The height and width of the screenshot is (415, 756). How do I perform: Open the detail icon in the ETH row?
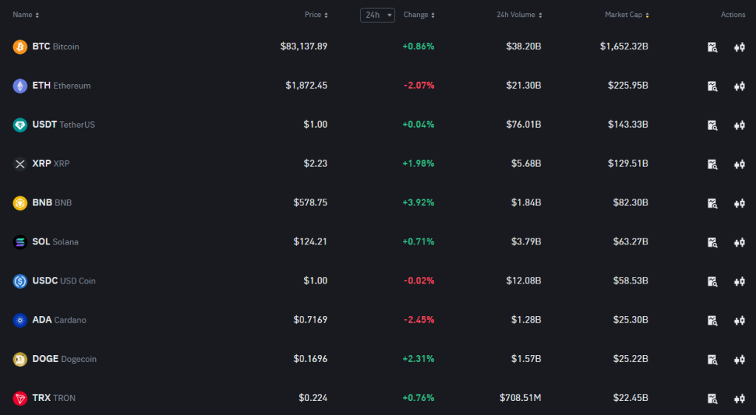coord(712,86)
